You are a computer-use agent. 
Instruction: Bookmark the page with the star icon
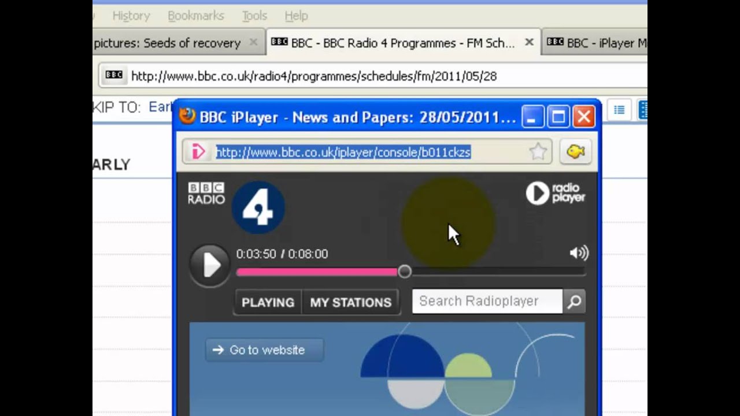coord(538,152)
